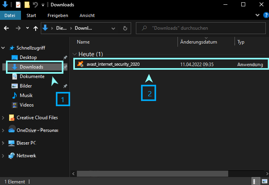This screenshot has height=185, width=269.
Task: Click the Netzwerk globe icon
Action: pyautogui.click(x=11, y=156)
